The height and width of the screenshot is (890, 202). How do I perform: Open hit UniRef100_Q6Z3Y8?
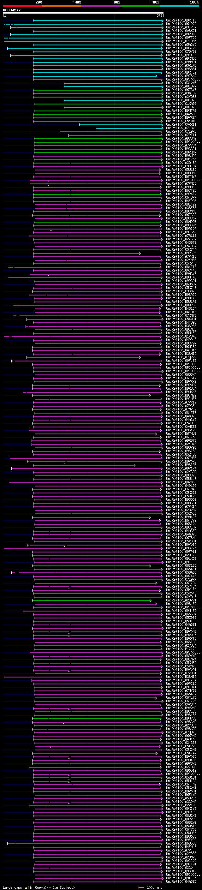(181, 90)
